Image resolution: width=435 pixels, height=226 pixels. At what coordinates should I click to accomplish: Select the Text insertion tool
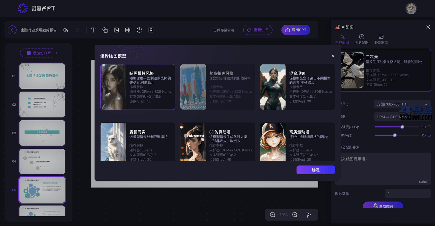(93, 30)
